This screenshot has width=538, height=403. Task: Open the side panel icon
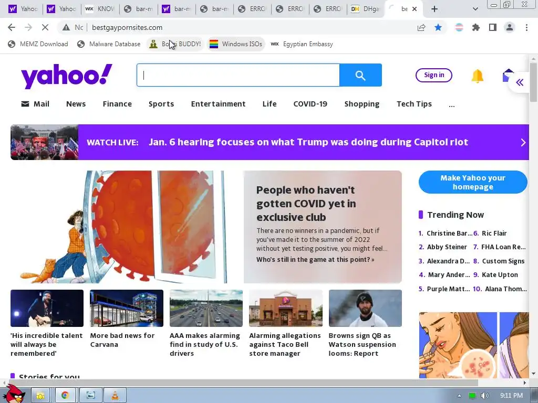pyautogui.click(x=493, y=27)
